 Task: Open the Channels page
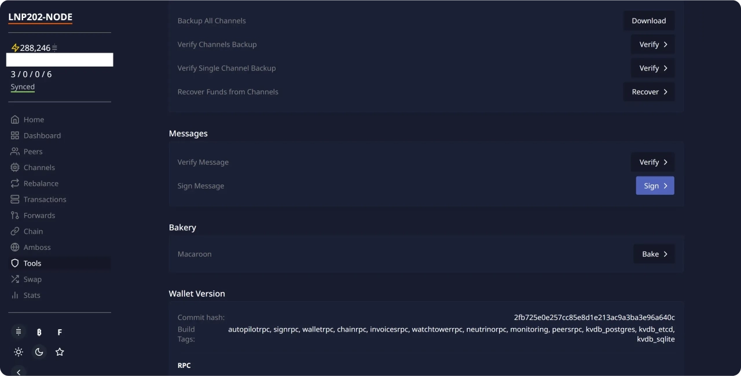tap(39, 168)
